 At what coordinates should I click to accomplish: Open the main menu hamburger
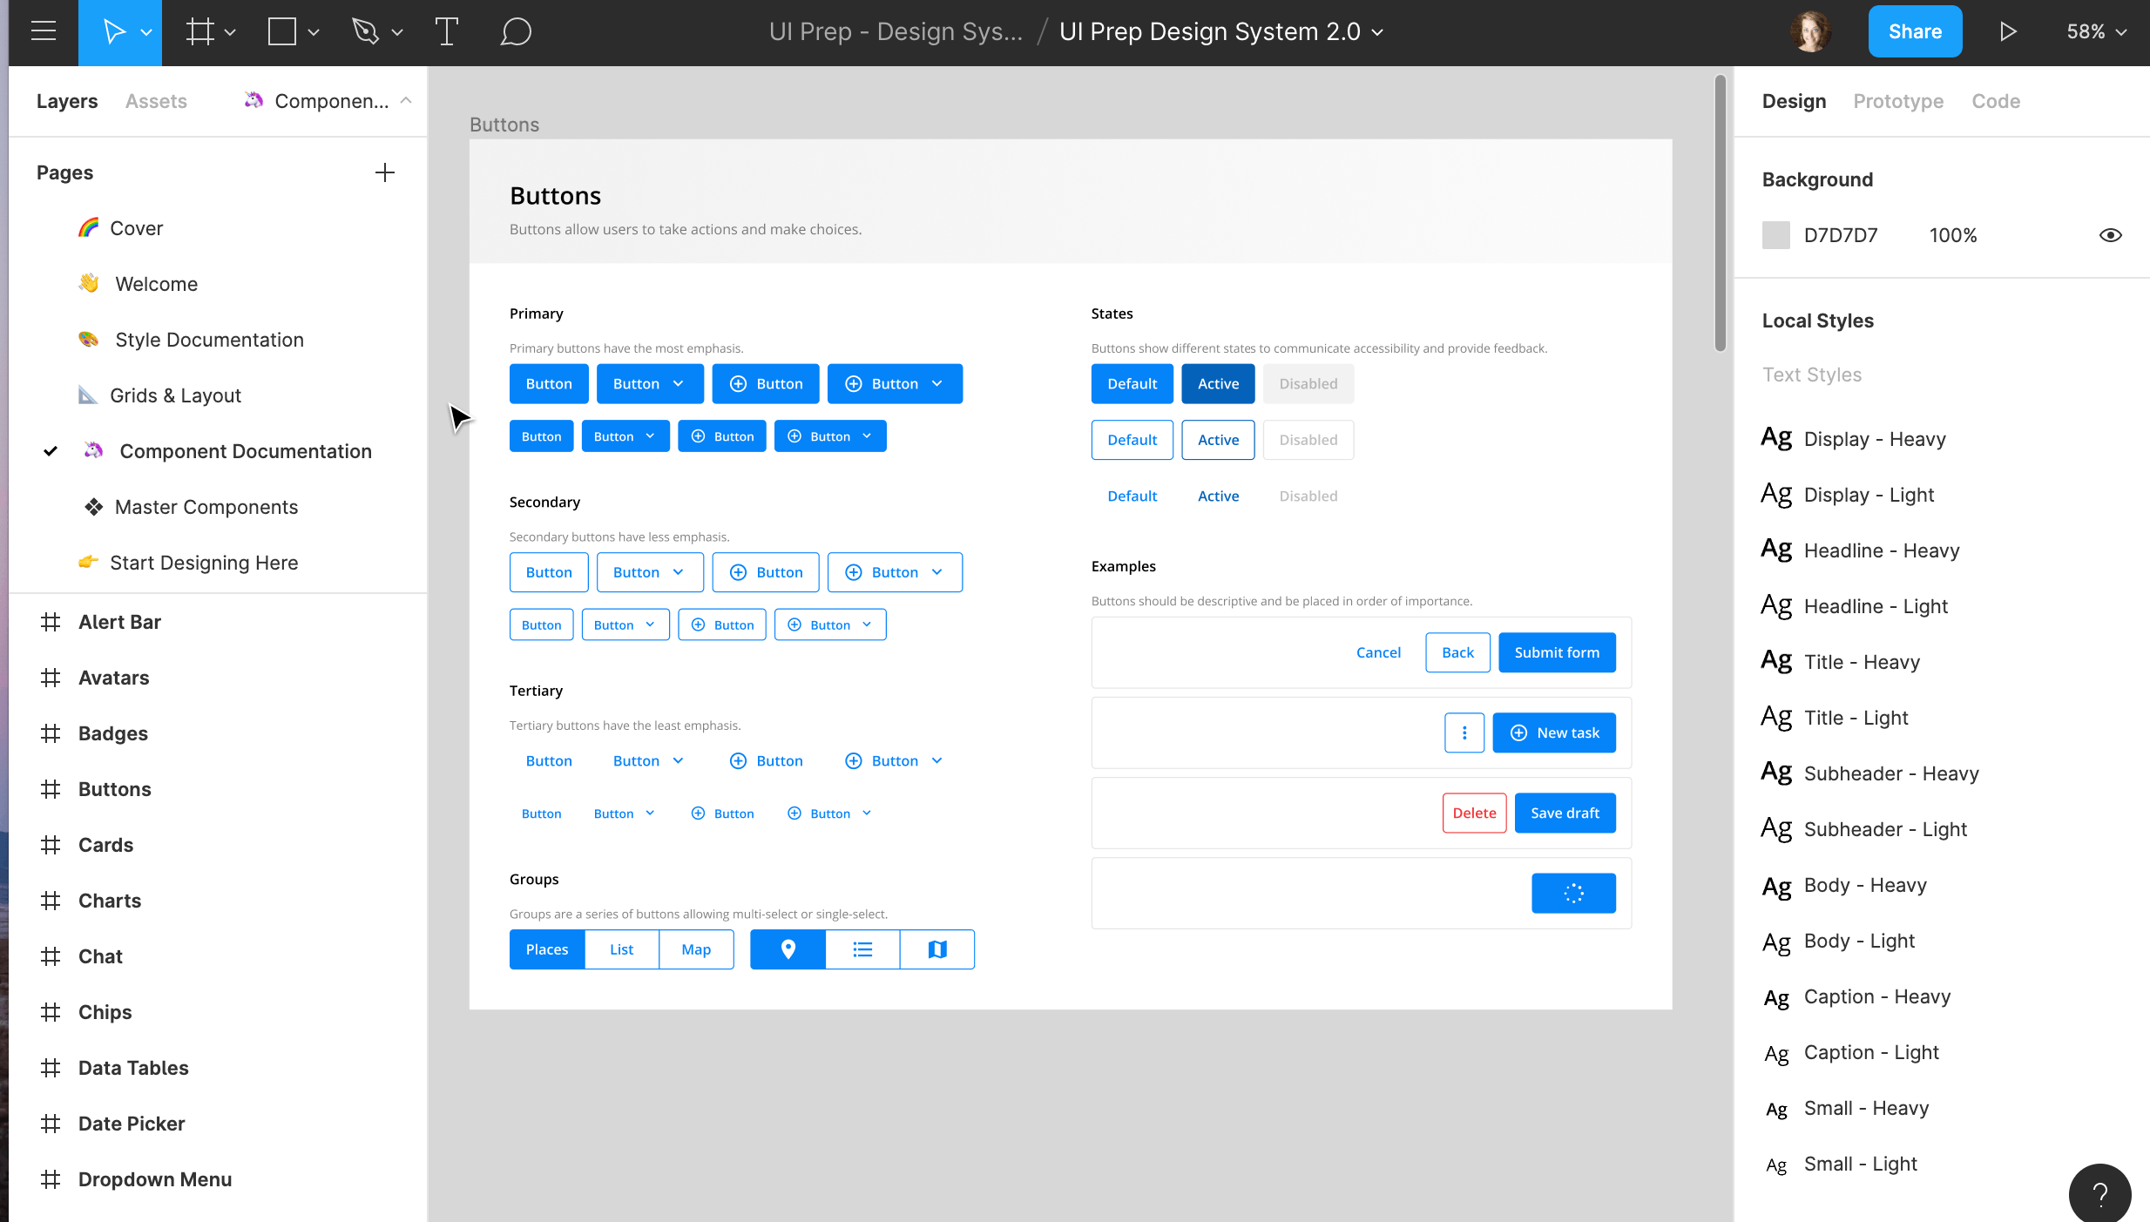pyautogui.click(x=43, y=31)
